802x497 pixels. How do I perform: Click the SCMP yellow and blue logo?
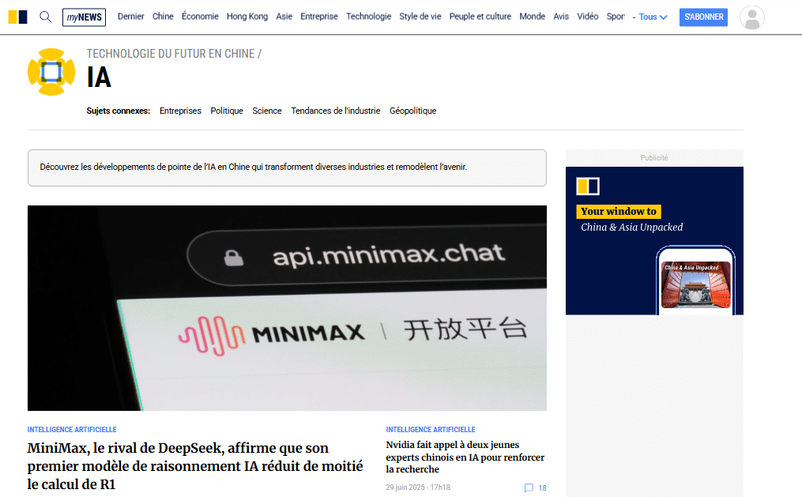[x=18, y=17]
